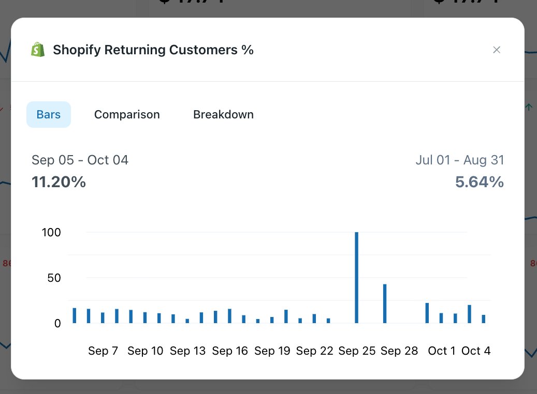Click the "Sep 13" x-axis label

187,351
